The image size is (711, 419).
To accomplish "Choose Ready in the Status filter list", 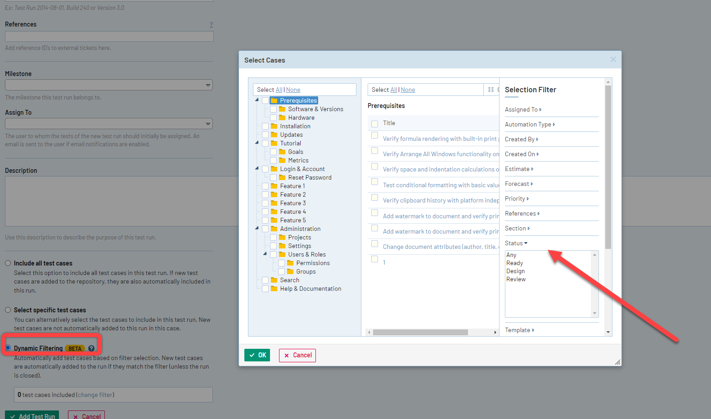I will coord(515,263).
